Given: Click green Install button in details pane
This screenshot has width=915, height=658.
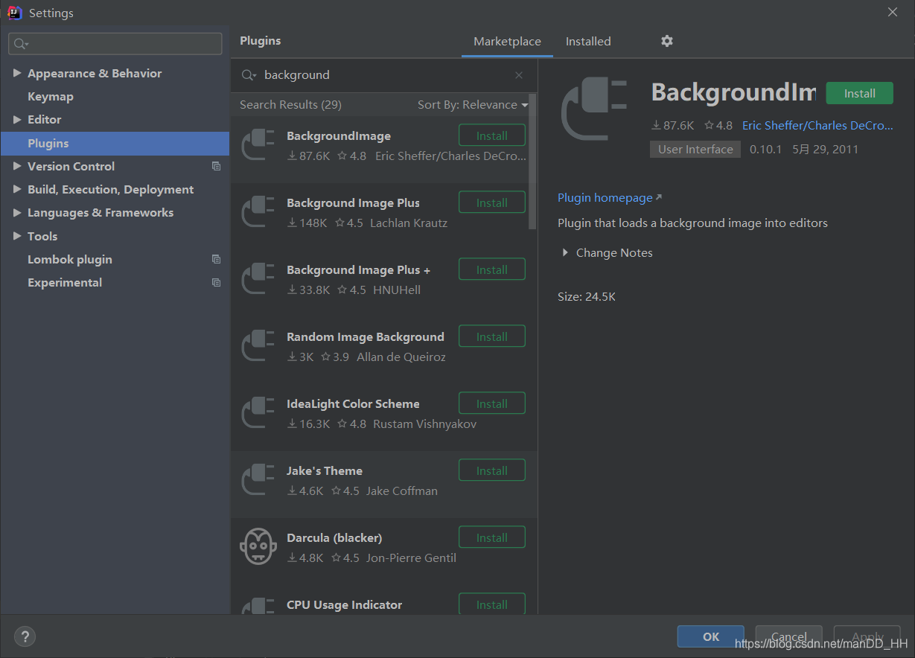Looking at the screenshot, I should tap(860, 93).
